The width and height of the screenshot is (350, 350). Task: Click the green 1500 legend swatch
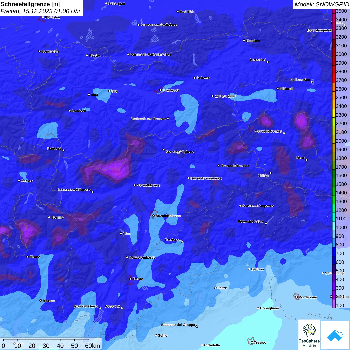(x=334, y=182)
